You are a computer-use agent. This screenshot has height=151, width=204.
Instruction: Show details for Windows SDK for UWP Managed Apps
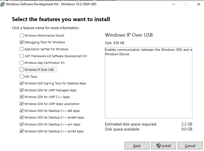click(x=50, y=90)
